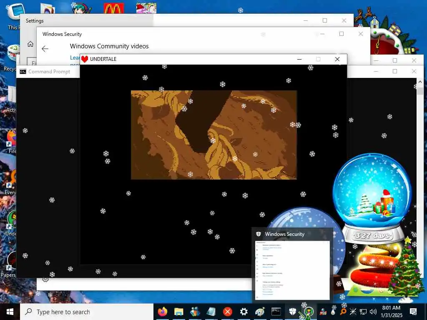Open File Explorer from the taskbar
This screenshot has height=320, width=427.
pos(178,312)
